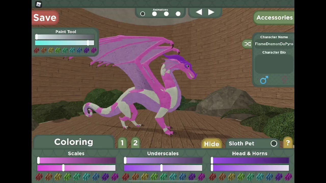
Task: Pick yellow in Paint Tool swatches
Action: 51,51
